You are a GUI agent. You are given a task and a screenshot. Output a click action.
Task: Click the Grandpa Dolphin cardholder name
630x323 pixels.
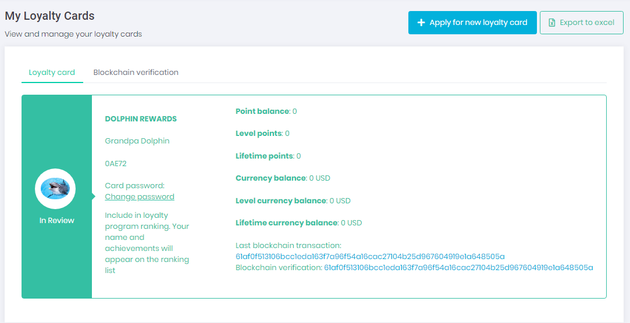click(x=137, y=141)
